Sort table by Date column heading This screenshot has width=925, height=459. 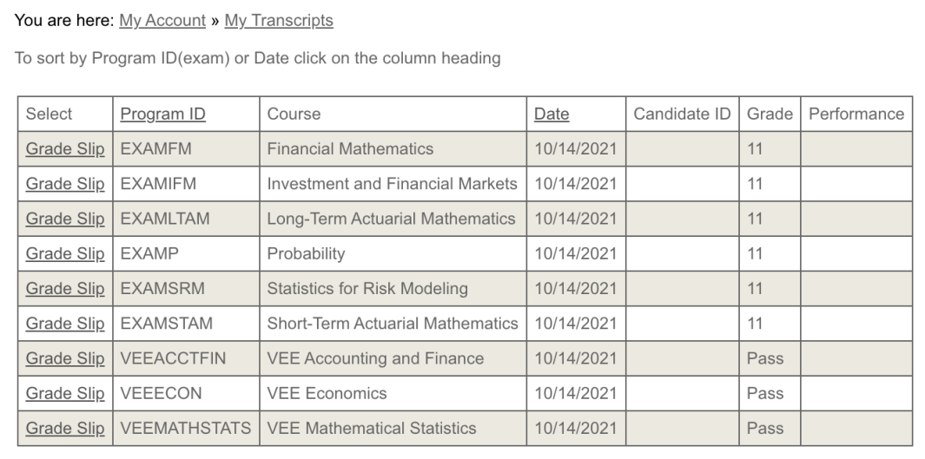(x=552, y=114)
